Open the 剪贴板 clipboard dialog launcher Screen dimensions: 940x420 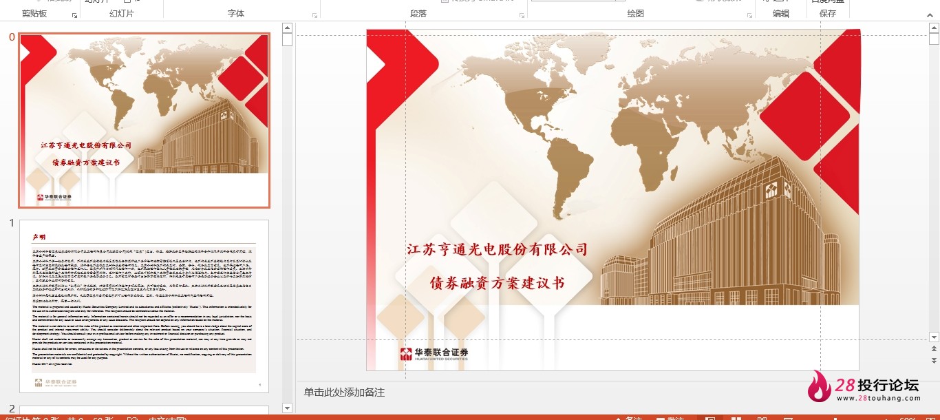(74, 14)
